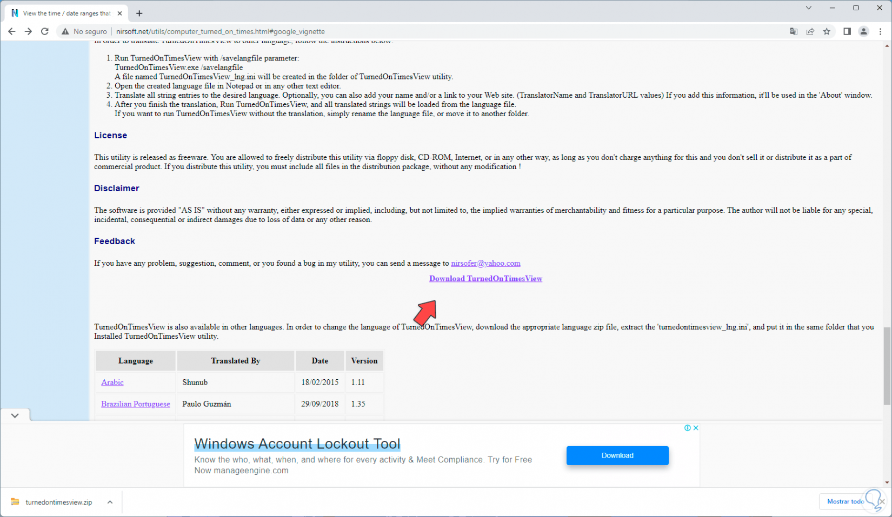Click the Date column header

click(x=320, y=361)
